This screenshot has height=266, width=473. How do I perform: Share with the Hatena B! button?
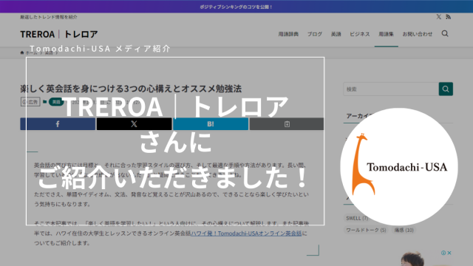(211, 124)
